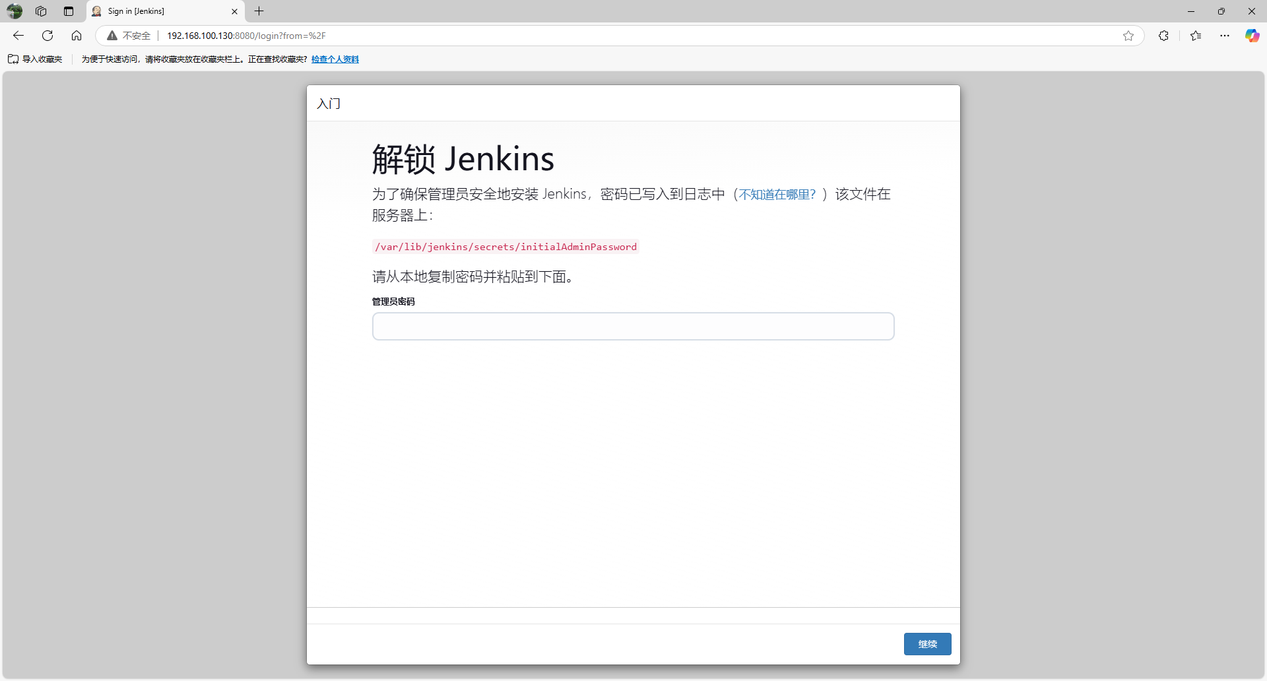Open the workspaces icon
The width and height of the screenshot is (1267, 681).
coord(41,11)
